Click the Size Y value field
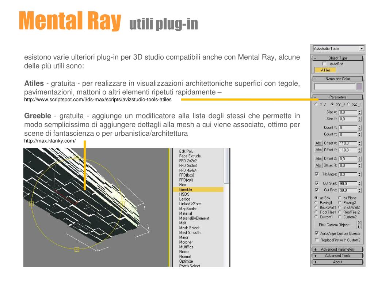 point(348,119)
